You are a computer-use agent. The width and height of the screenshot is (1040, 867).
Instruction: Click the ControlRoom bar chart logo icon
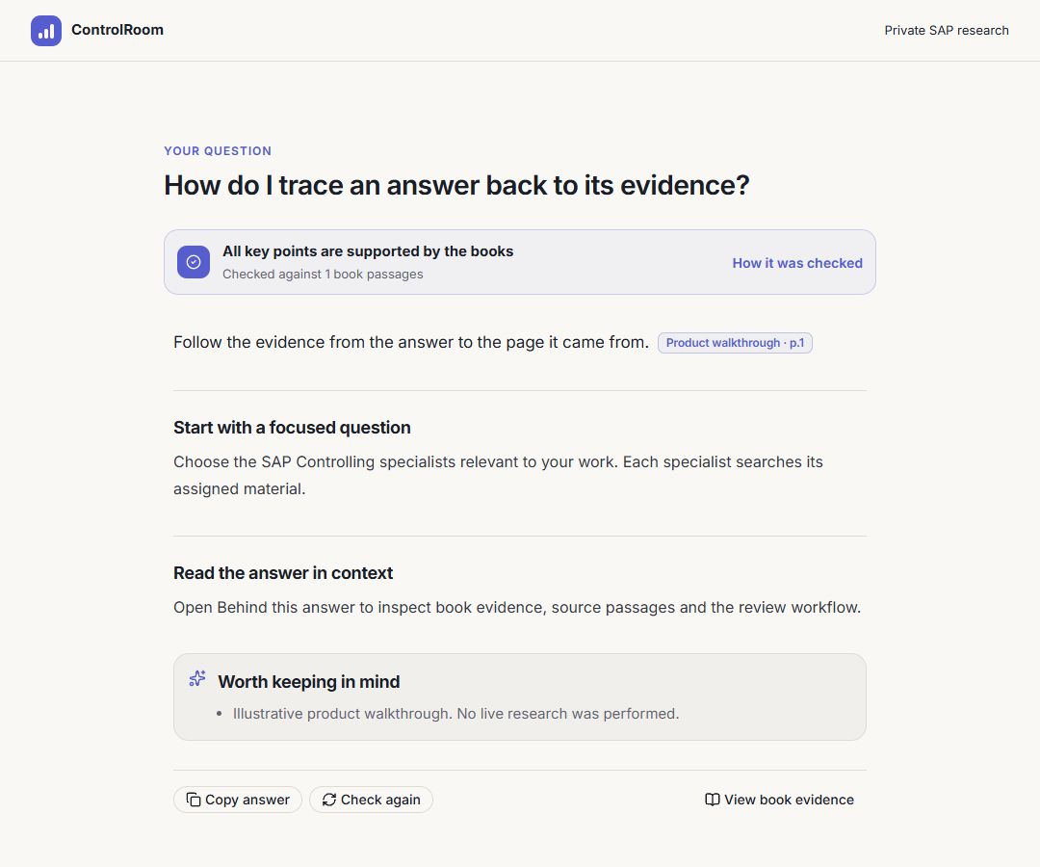[x=46, y=31]
